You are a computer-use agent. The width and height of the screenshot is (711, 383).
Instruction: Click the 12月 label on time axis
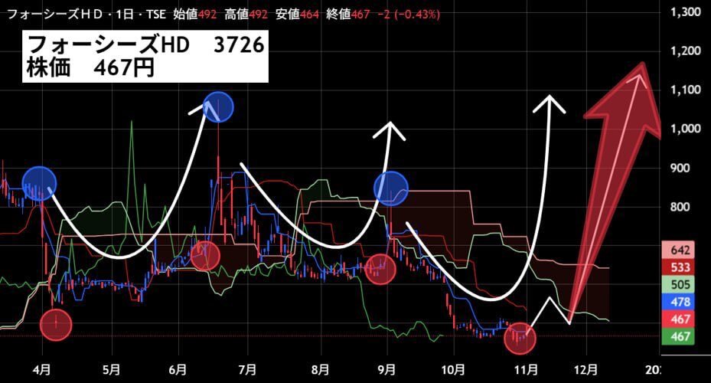pos(585,370)
